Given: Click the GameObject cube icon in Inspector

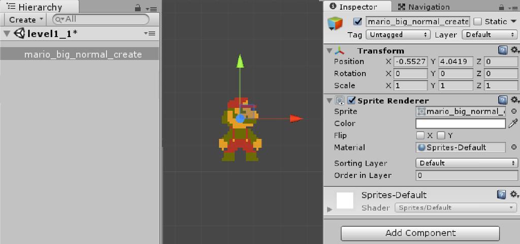Looking at the screenshot, I should pyautogui.click(x=335, y=23).
